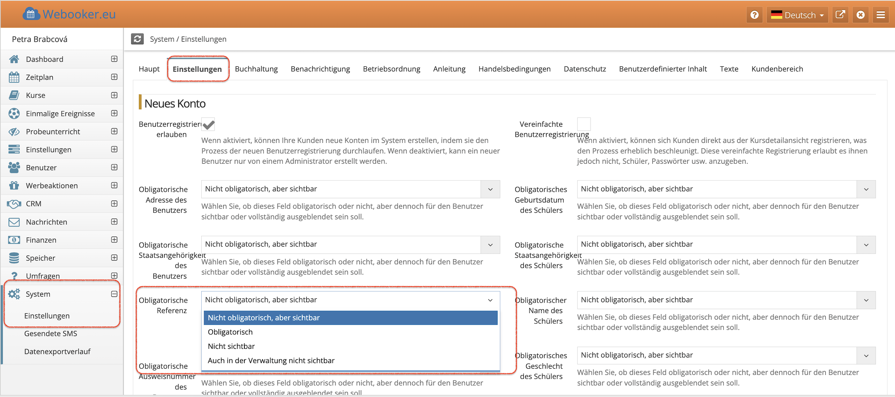Open Datenexportverlauf in the sidebar
This screenshot has height=397, width=895.
(57, 351)
